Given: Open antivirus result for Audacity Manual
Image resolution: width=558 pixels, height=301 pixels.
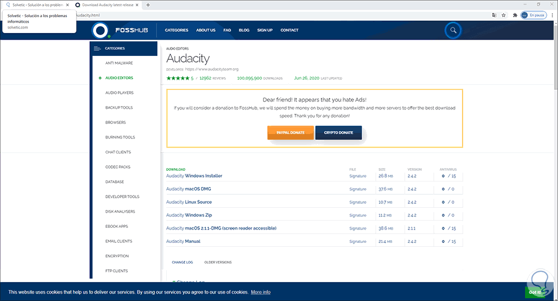Looking at the screenshot, I should [449, 241].
